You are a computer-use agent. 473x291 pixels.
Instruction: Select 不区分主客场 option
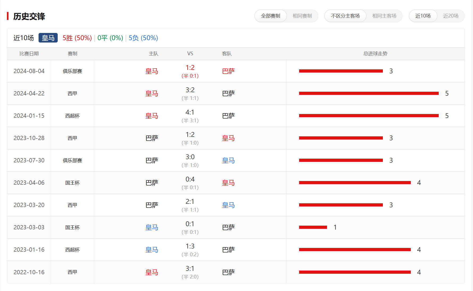(x=345, y=16)
